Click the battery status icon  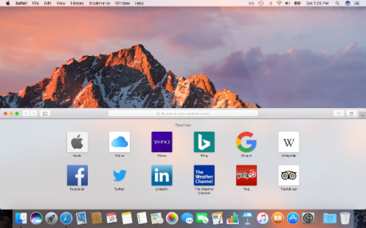coord(297,3)
